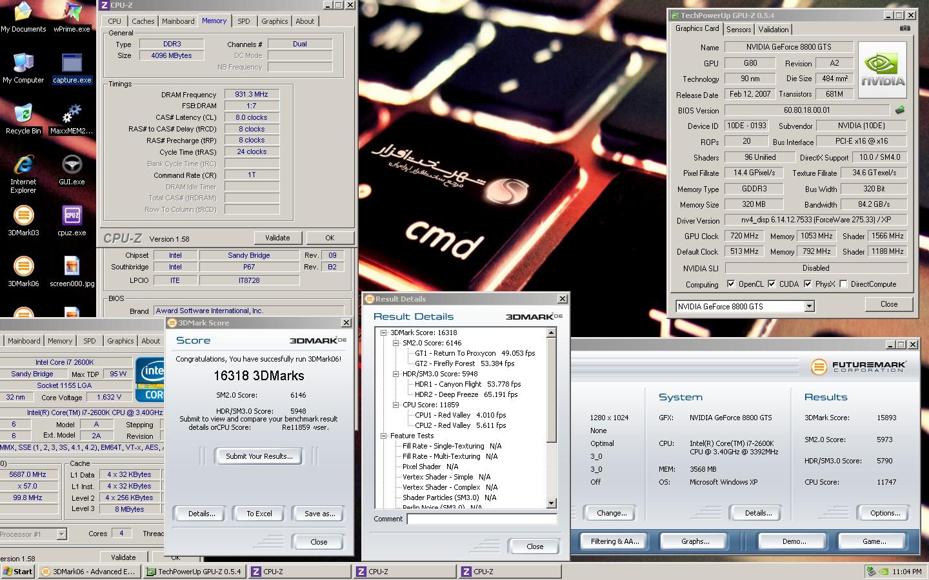The width and height of the screenshot is (929, 580).
Task: Click the To Excel button
Action: 259,514
